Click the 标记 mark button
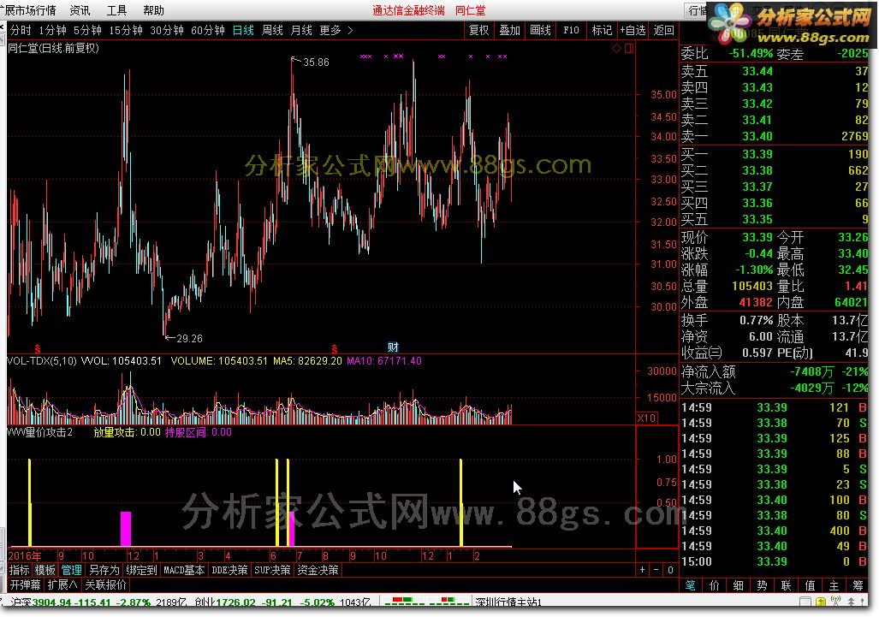This screenshot has height=617, width=879. click(x=602, y=30)
